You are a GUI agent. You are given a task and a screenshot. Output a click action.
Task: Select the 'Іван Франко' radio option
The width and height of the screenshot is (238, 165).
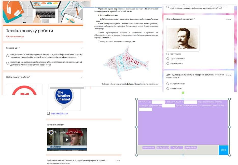pos(168,54)
